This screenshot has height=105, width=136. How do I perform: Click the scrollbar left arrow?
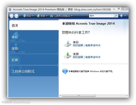(60, 96)
